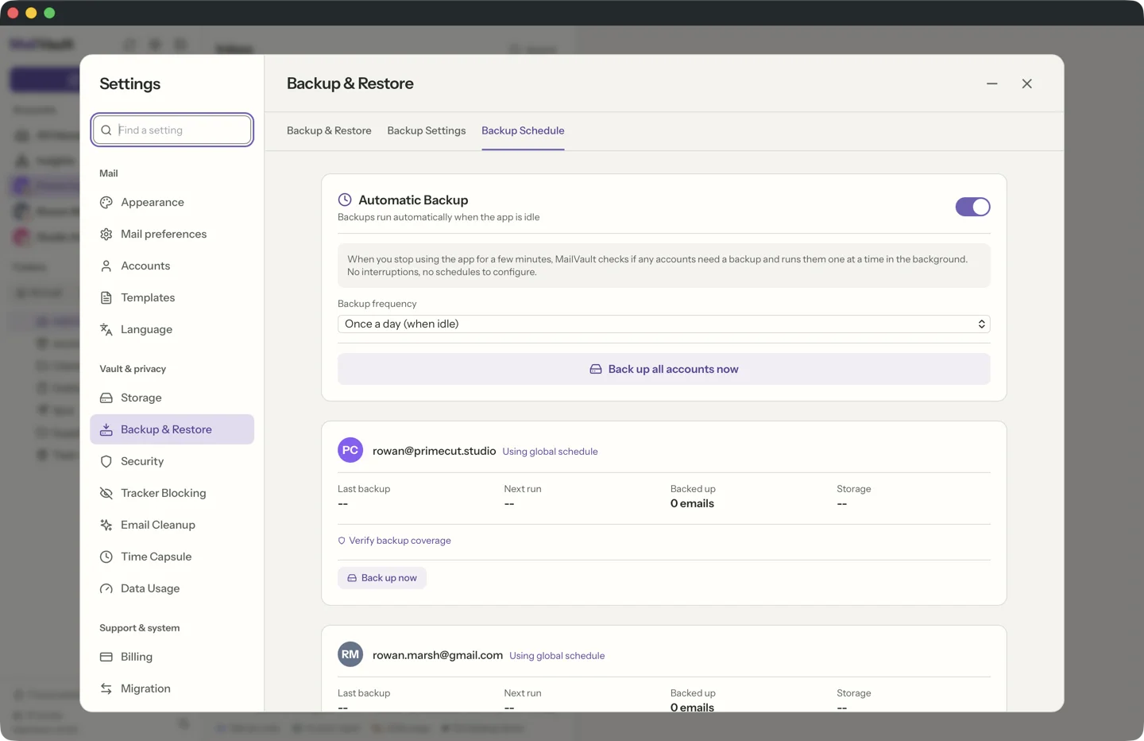
Task: Select Backup & Restore sidebar icon
Action: [106, 429]
